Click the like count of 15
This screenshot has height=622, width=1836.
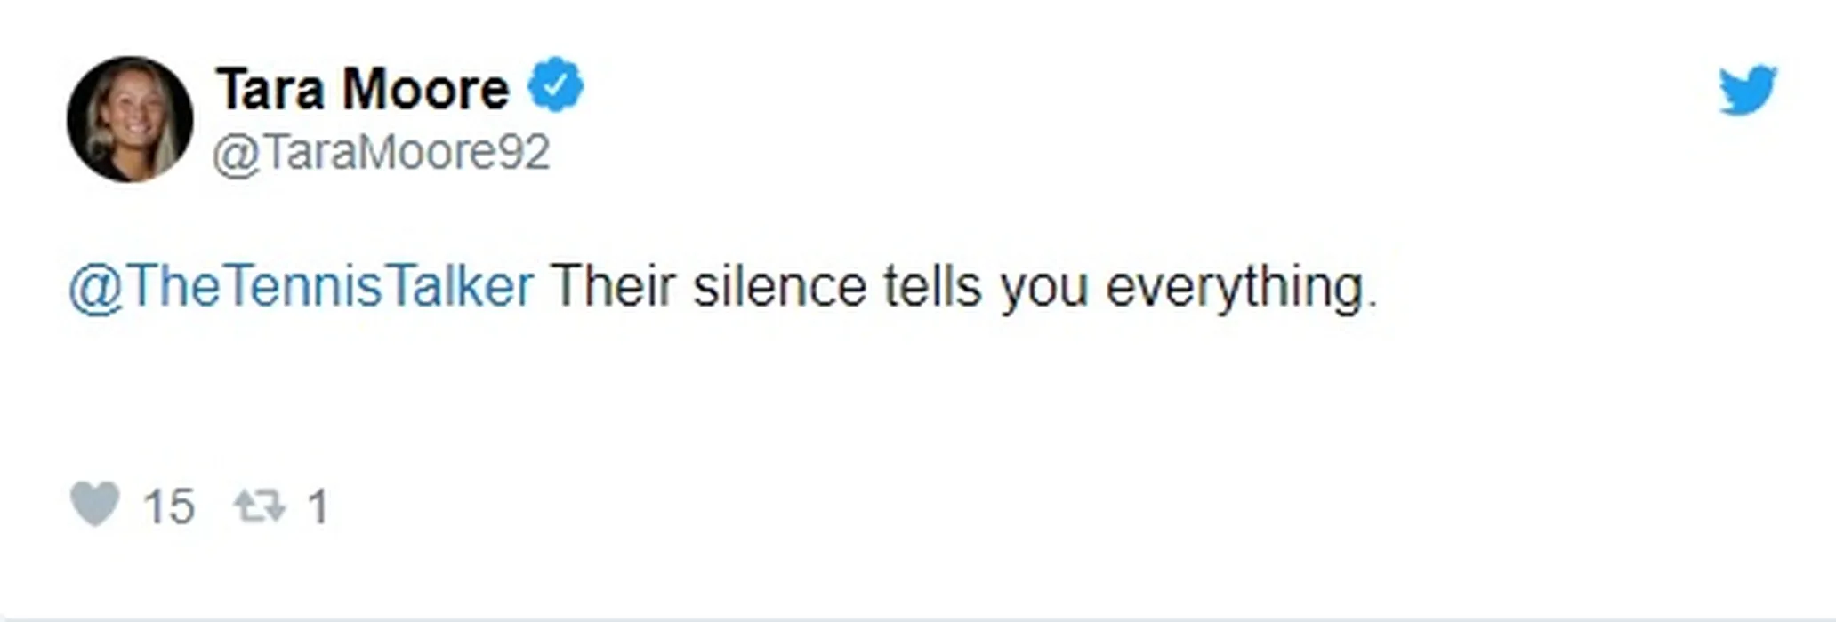(168, 507)
